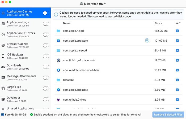The width and height of the screenshot is (186, 119).
Task: Sort by the Name column header
Action: (x=67, y=23)
